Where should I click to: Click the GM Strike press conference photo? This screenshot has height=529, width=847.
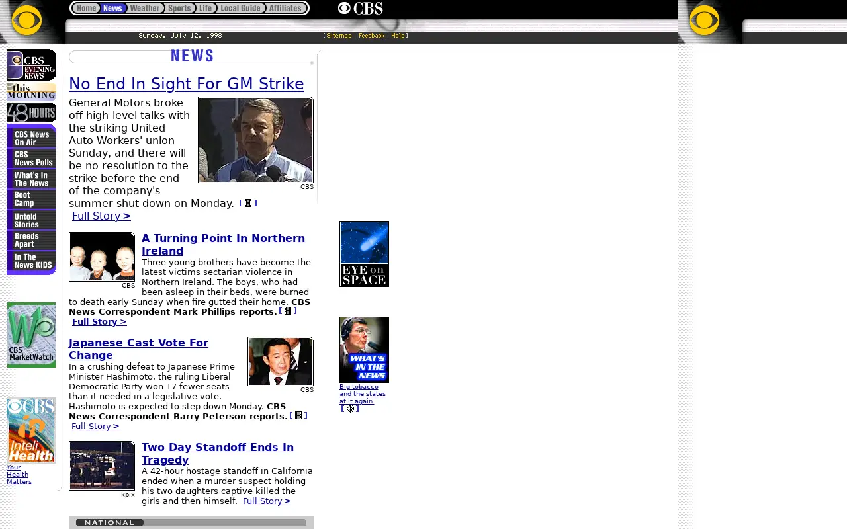(256, 140)
